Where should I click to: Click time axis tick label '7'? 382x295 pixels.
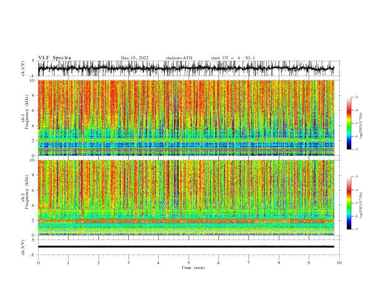tap(249, 263)
